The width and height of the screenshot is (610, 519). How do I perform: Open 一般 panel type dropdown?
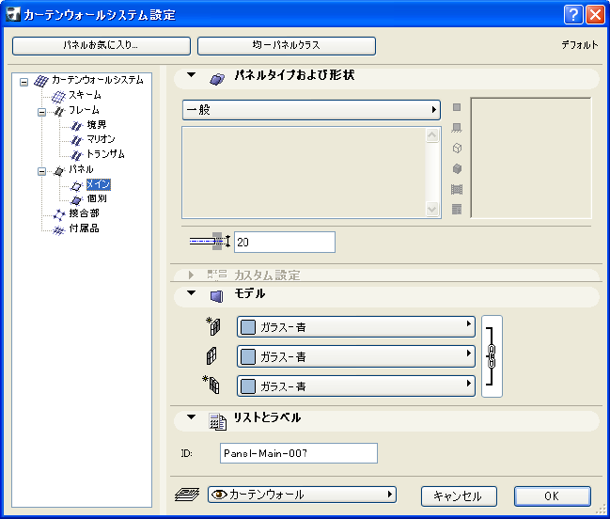[x=311, y=110]
